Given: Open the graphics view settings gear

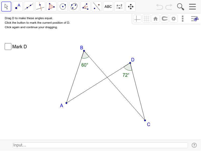Looking at the screenshot, I should 173,18.
